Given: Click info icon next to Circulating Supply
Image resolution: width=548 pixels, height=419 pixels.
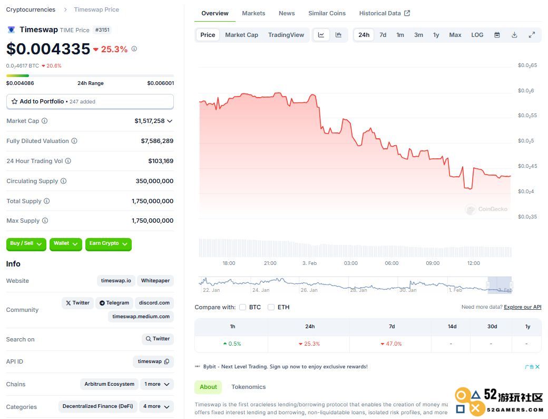Looking at the screenshot, I should click(63, 181).
